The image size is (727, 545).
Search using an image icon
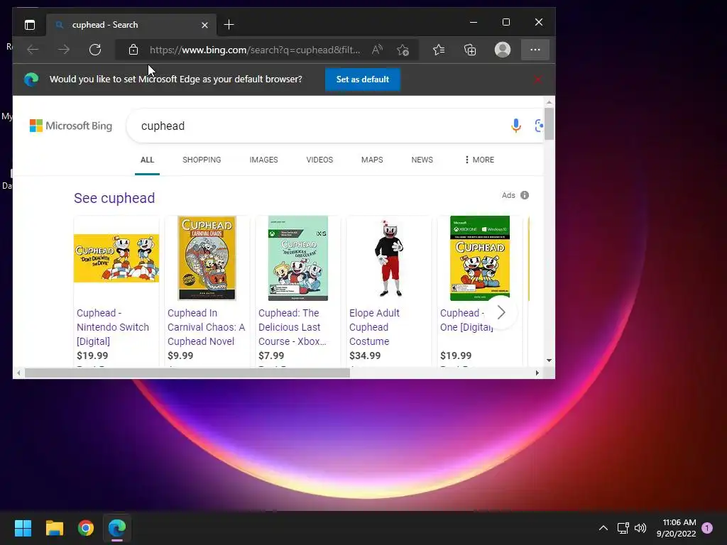pos(540,126)
